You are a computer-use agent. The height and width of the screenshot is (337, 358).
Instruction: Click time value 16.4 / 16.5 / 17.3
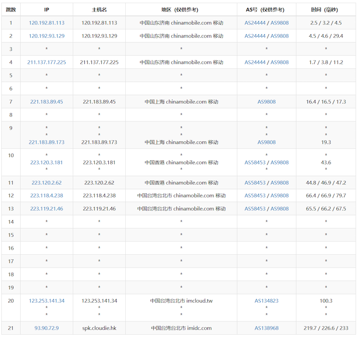click(326, 101)
